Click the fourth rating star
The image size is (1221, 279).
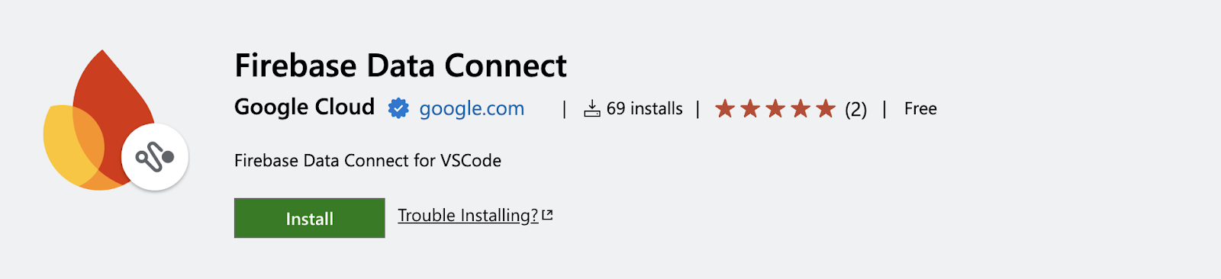point(801,109)
